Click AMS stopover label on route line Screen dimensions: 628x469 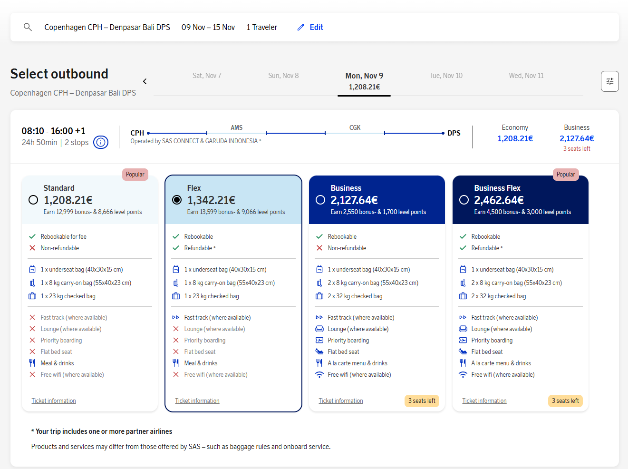pos(237,127)
